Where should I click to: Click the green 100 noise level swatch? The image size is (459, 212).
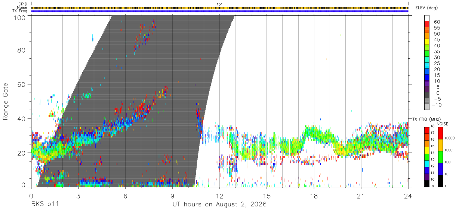(x=441, y=157)
